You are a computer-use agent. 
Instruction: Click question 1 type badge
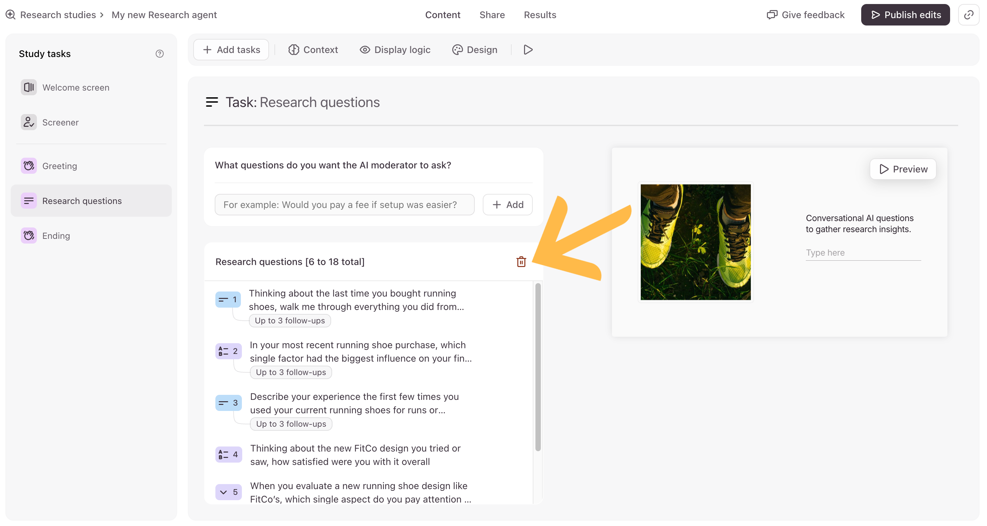(228, 300)
